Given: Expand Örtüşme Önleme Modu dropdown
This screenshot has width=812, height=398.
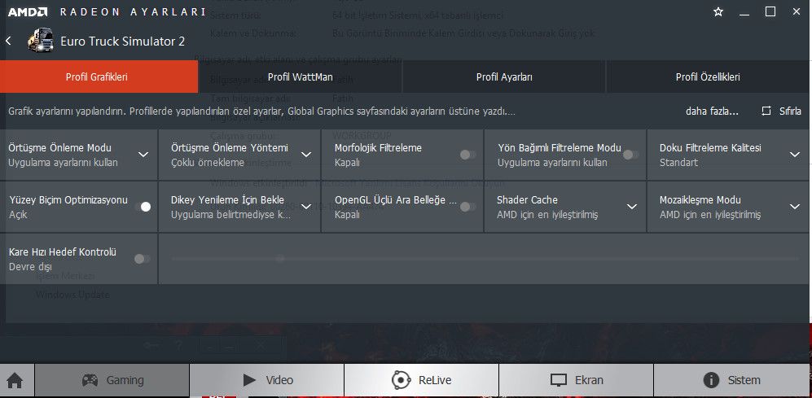Looking at the screenshot, I should coord(143,155).
